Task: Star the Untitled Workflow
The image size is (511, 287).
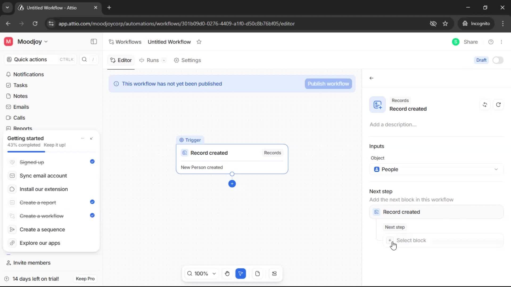Action: [199, 42]
